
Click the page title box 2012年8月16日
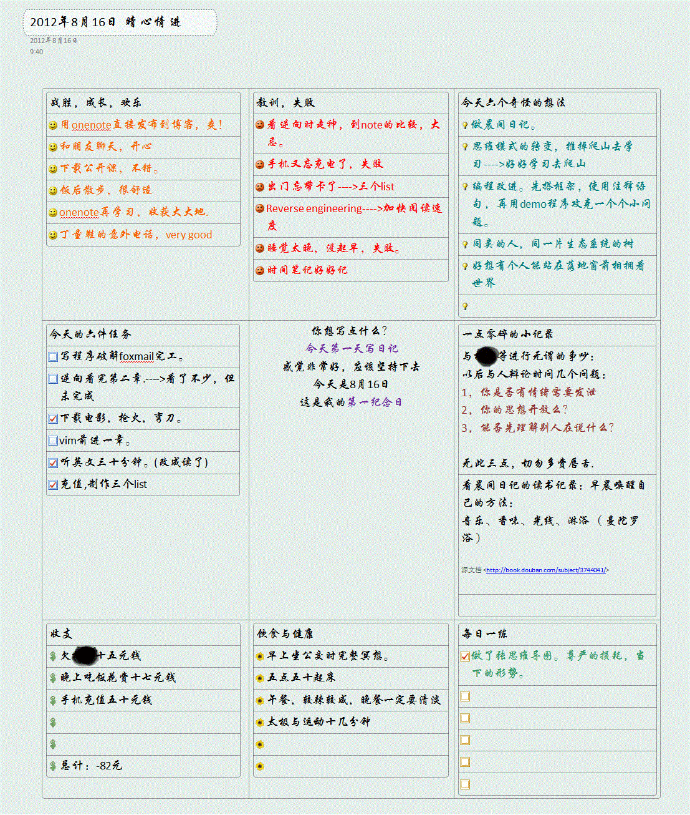(x=120, y=22)
